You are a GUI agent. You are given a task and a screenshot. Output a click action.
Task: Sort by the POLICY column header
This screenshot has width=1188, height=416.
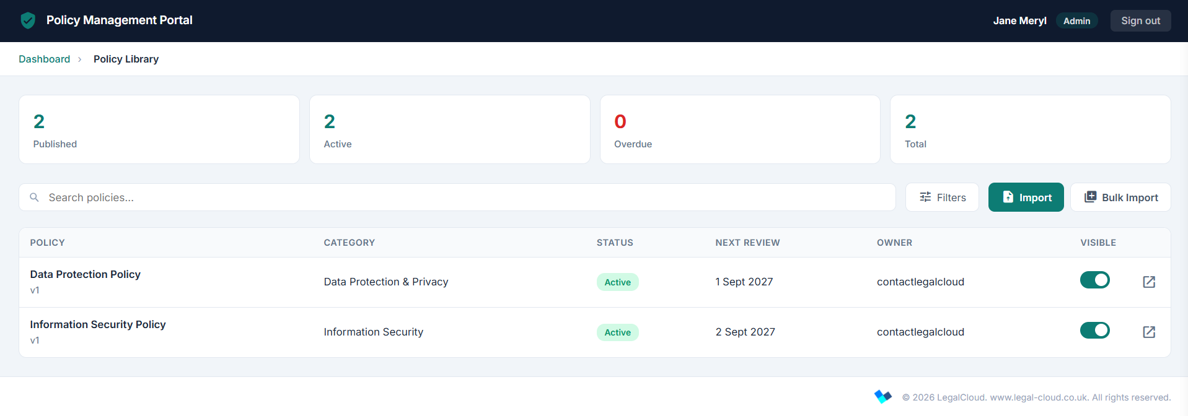pyautogui.click(x=48, y=243)
